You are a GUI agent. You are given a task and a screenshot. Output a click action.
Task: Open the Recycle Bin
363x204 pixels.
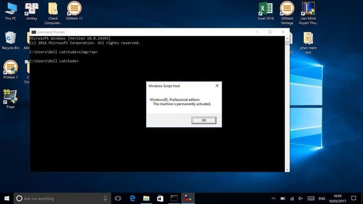click(x=10, y=40)
